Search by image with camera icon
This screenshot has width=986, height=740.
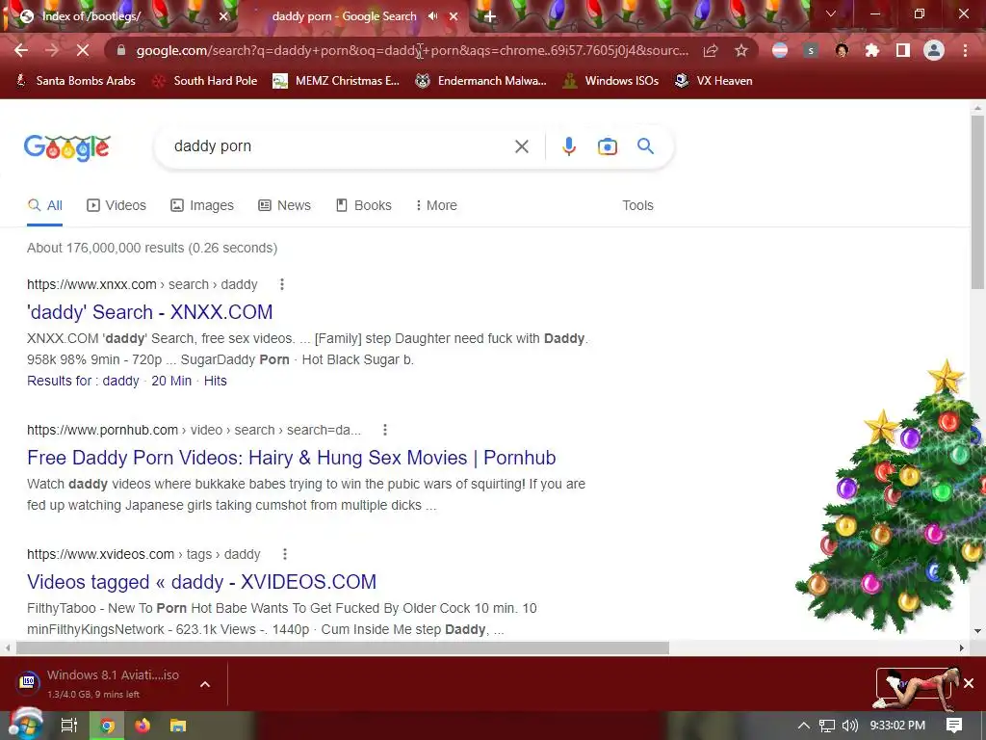(607, 146)
